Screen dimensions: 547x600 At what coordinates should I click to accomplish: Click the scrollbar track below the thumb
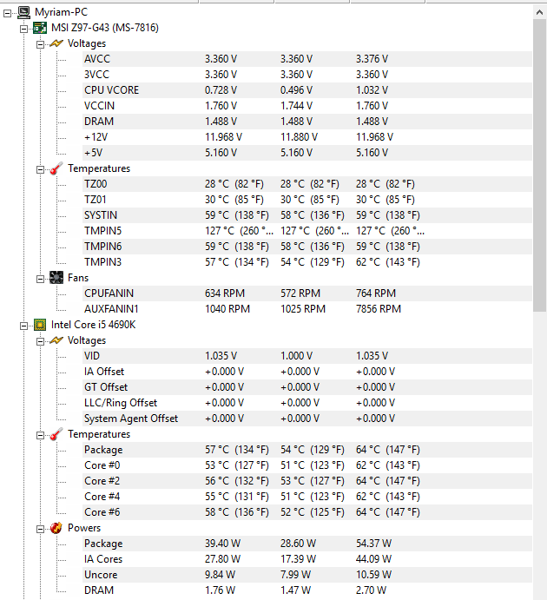pos(540,455)
